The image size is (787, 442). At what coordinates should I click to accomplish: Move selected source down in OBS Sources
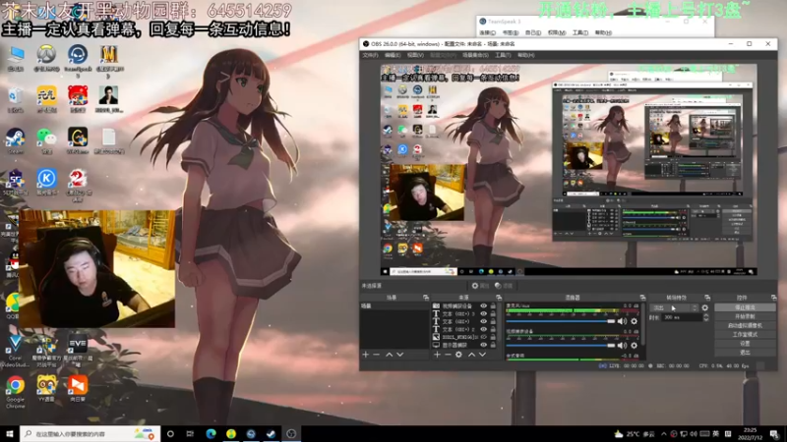tap(482, 355)
